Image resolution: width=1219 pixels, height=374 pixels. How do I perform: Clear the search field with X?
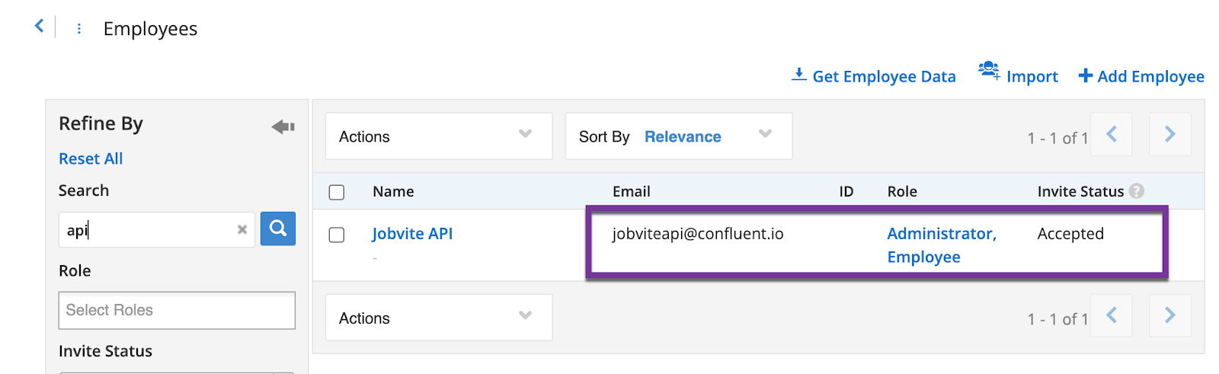pyautogui.click(x=242, y=229)
